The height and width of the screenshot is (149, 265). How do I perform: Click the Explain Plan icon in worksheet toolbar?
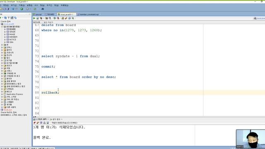coord(41,18)
